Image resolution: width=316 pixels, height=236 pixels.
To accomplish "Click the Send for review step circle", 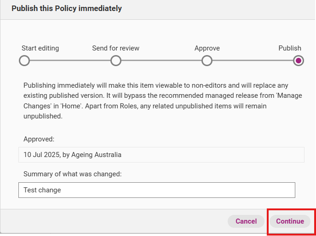I will click(115, 61).
